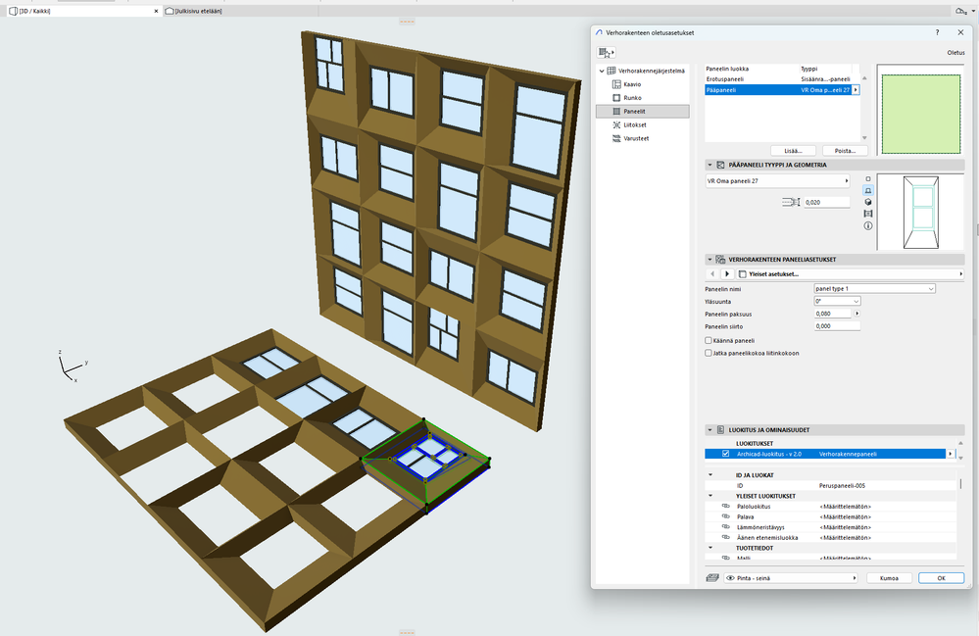Open the Paneelin nimi dropdown
This screenshot has height=636, width=979.
(874, 288)
